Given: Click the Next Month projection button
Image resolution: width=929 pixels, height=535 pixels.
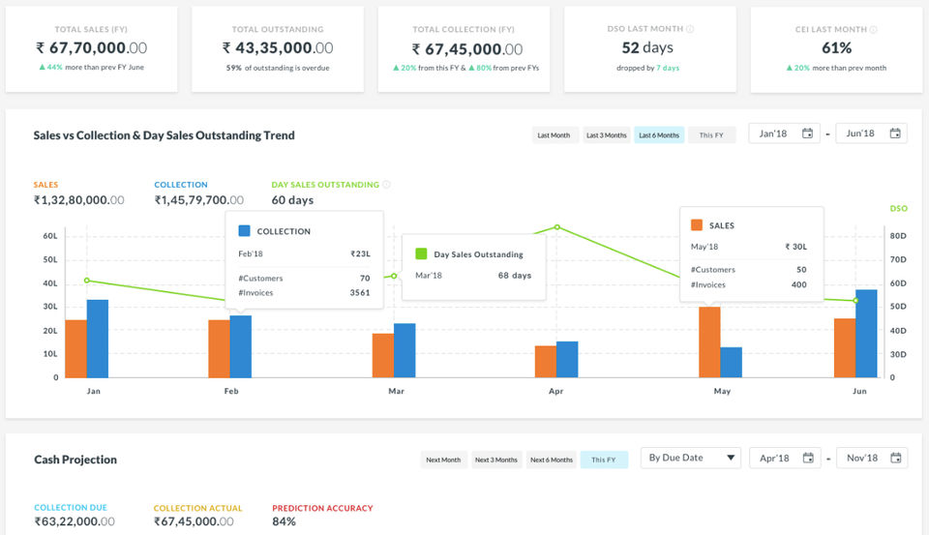Looking at the screenshot, I should tap(443, 460).
